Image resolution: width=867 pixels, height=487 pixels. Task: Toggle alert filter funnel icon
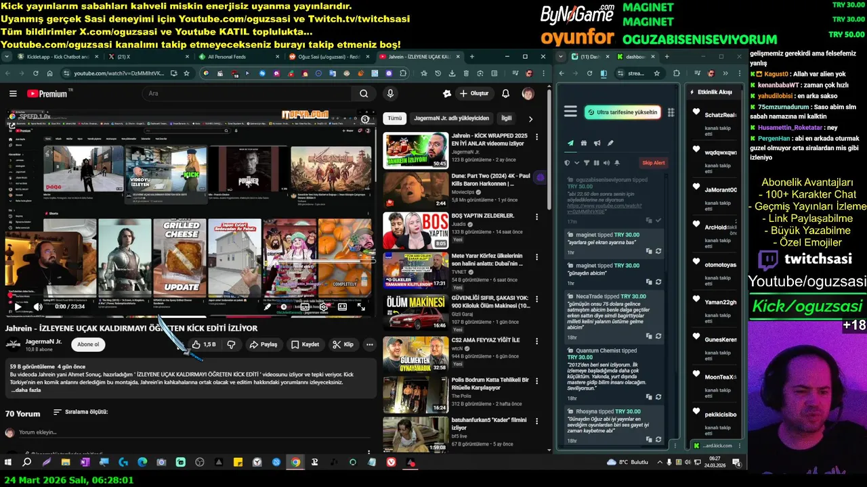[587, 163]
